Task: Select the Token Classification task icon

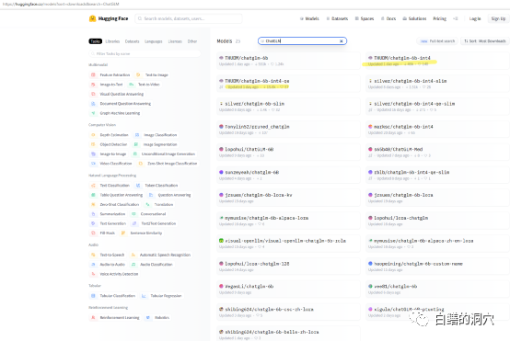Action: point(138,185)
